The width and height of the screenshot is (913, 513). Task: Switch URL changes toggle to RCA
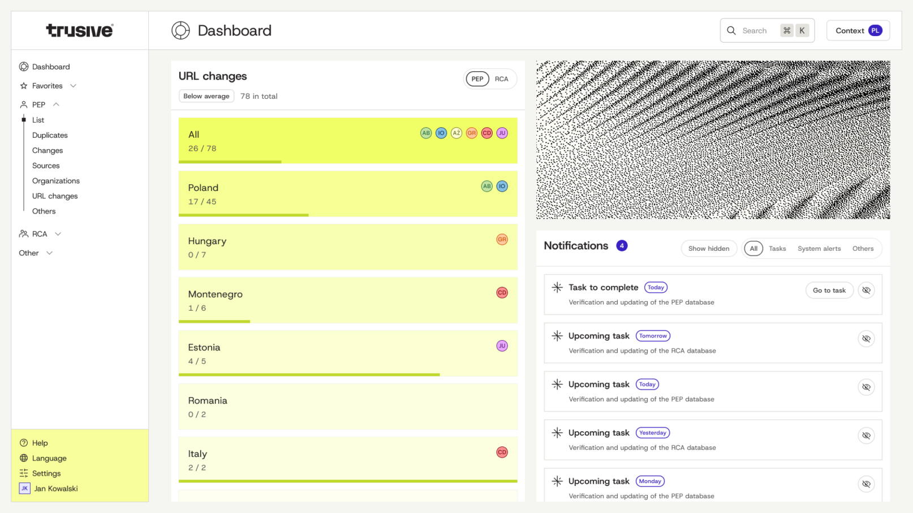[501, 79]
